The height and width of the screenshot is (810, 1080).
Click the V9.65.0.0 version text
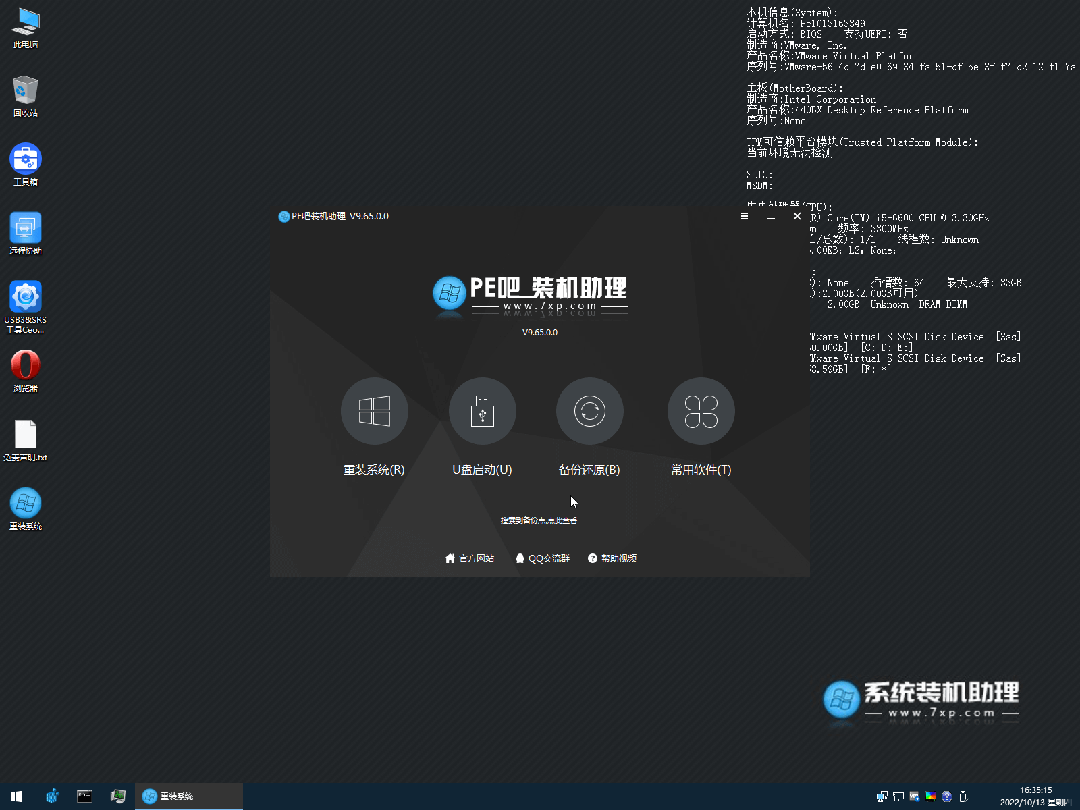[x=539, y=333]
